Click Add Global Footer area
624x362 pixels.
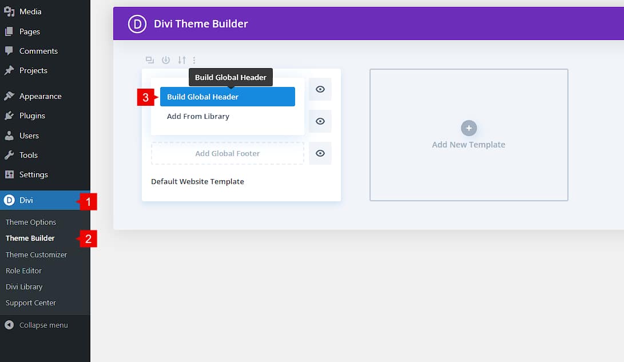click(x=227, y=153)
